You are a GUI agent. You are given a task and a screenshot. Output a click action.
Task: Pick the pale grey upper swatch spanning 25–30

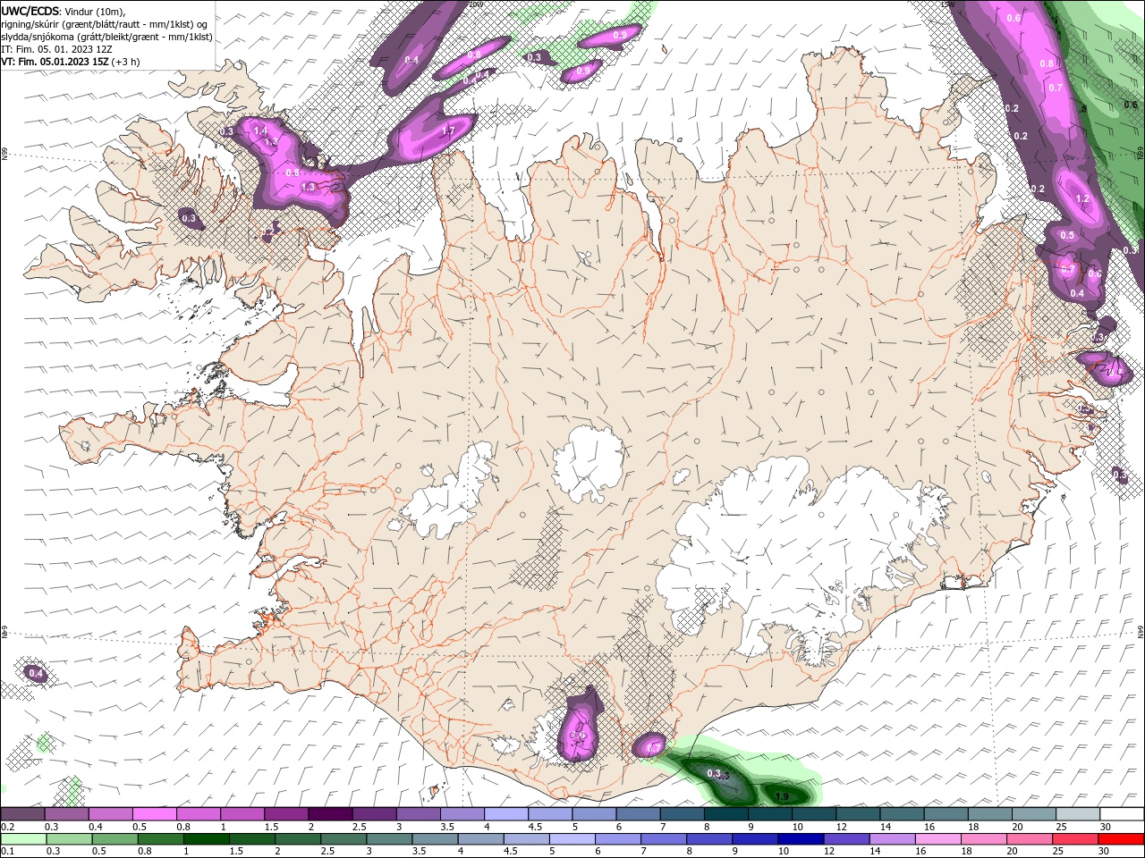point(1078,814)
